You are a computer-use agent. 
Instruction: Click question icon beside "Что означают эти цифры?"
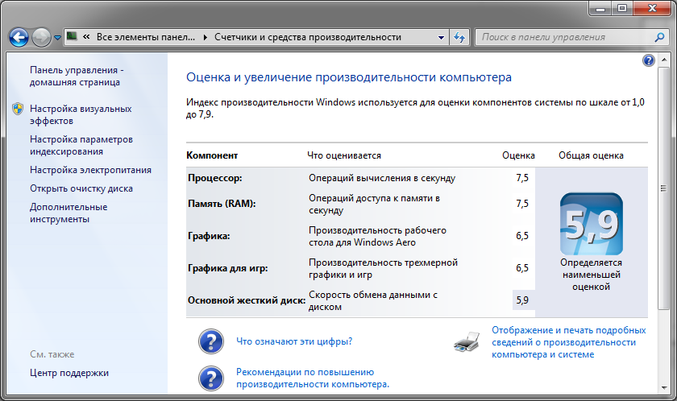[210, 341]
